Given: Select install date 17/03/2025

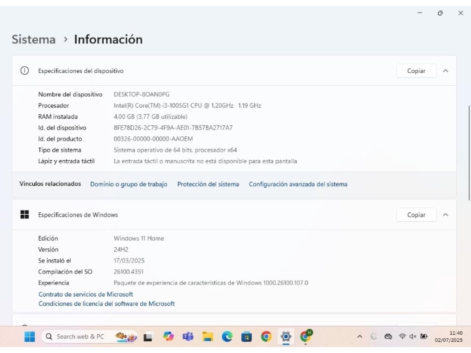Looking at the screenshot, I should (x=129, y=261).
